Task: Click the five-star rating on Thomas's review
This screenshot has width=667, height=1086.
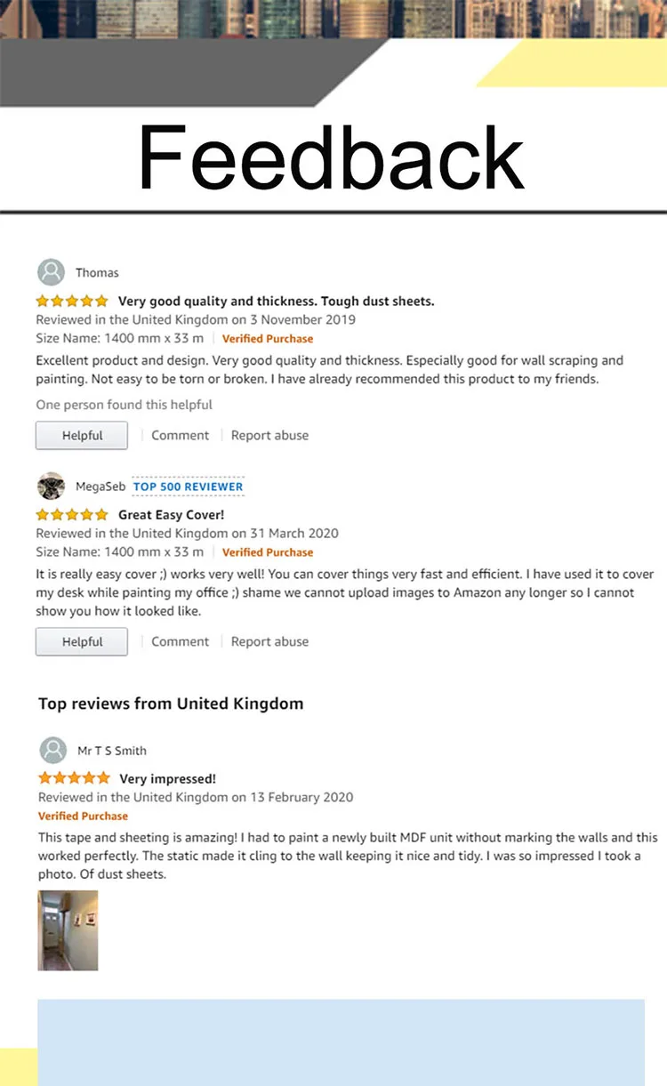Action: click(x=72, y=302)
